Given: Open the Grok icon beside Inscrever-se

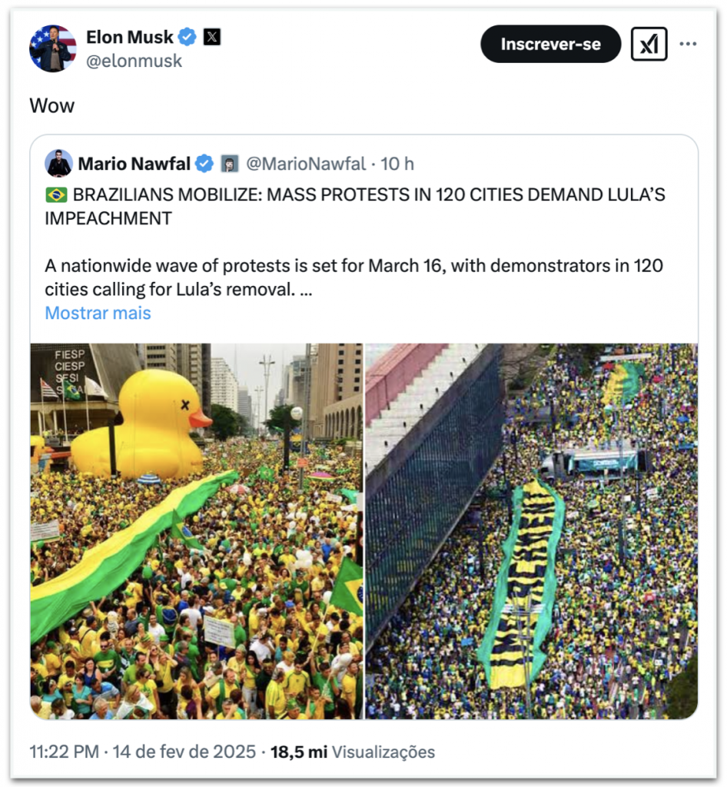Looking at the screenshot, I should (x=649, y=45).
